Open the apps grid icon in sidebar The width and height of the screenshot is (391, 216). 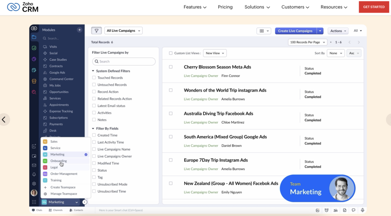coord(34,202)
